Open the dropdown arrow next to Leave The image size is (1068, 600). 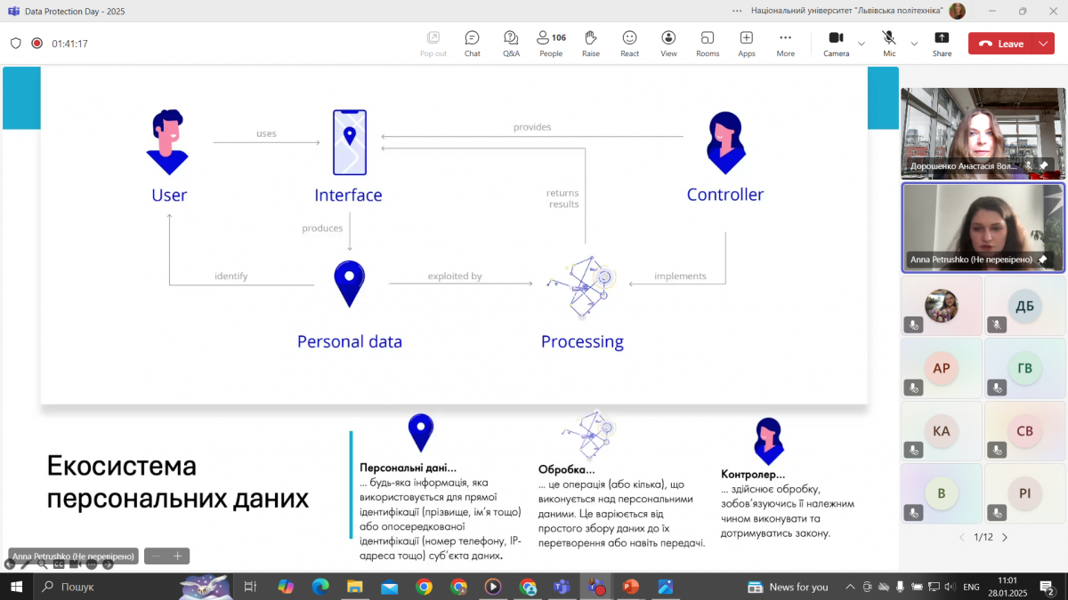(1042, 44)
